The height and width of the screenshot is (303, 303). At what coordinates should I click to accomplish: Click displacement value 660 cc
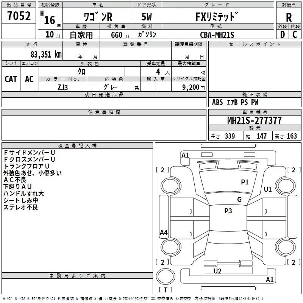click(x=120, y=35)
